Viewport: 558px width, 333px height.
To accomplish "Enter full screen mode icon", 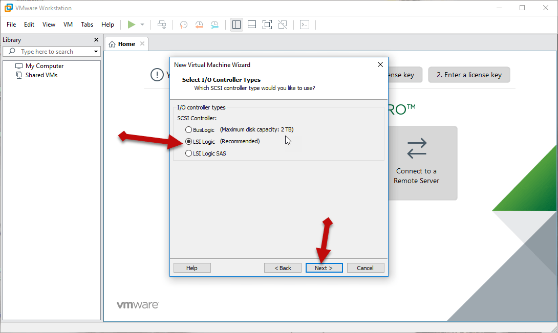I will (x=267, y=25).
